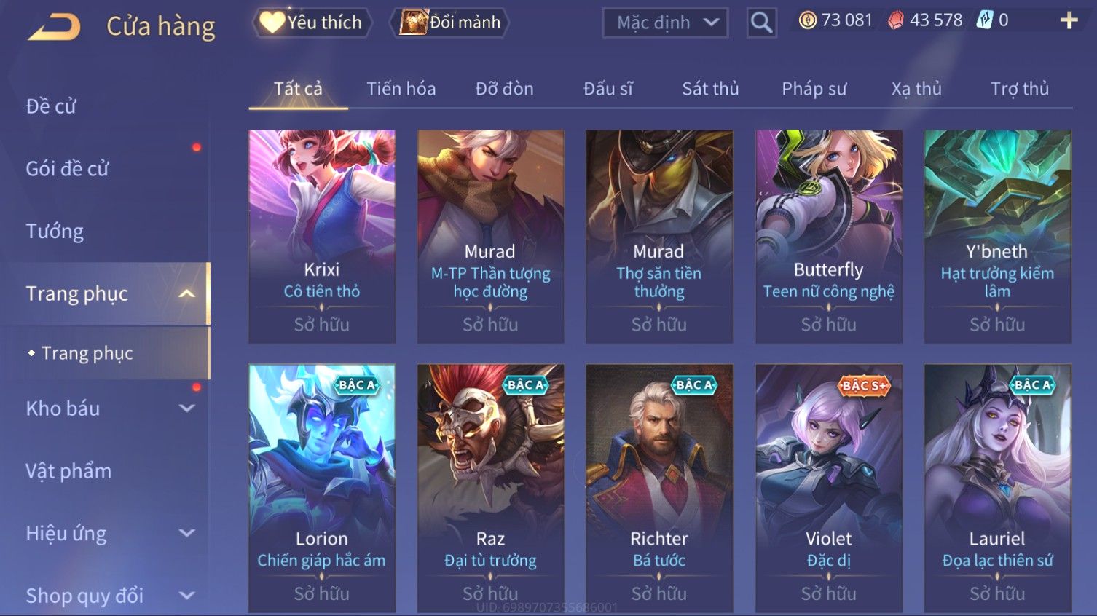The height and width of the screenshot is (616, 1097).
Task: Tap the back arrow icon
Action: (x=55, y=27)
